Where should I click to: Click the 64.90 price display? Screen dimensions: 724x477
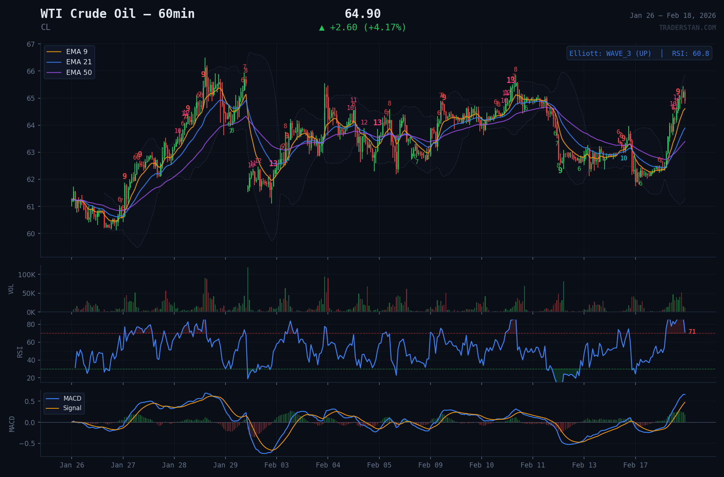pyautogui.click(x=363, y=14)
